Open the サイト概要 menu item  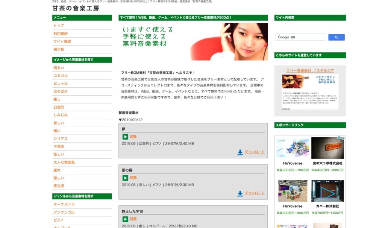coord(62,41)
